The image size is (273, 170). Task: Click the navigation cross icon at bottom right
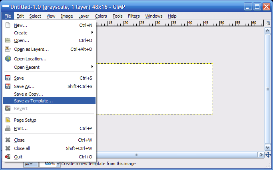coord(268,155)
